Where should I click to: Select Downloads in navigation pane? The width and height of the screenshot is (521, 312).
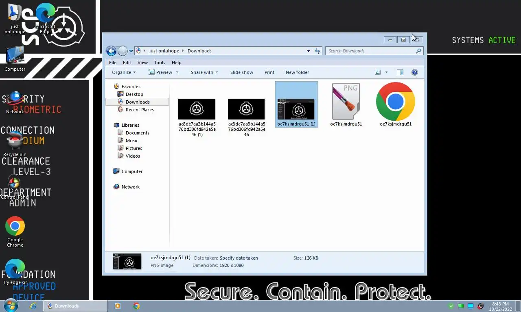(138, 102)
